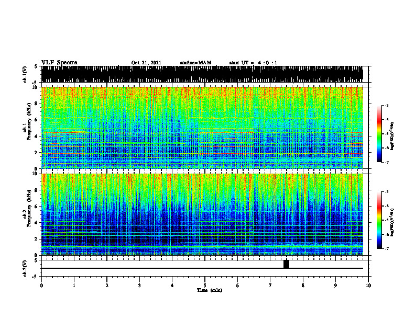Click the ch.2 color scale log(PSD) unit label
This screenshot has width=415, height=320.
(392, 223)
